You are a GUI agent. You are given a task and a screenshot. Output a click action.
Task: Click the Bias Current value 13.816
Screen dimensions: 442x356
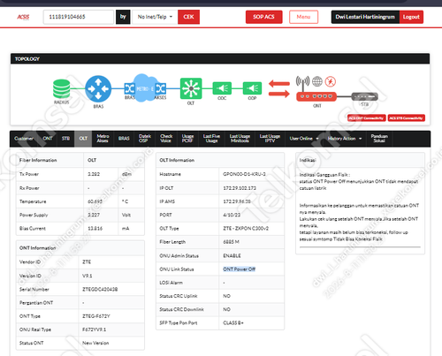pyautogui.click(x=95, y=229)
